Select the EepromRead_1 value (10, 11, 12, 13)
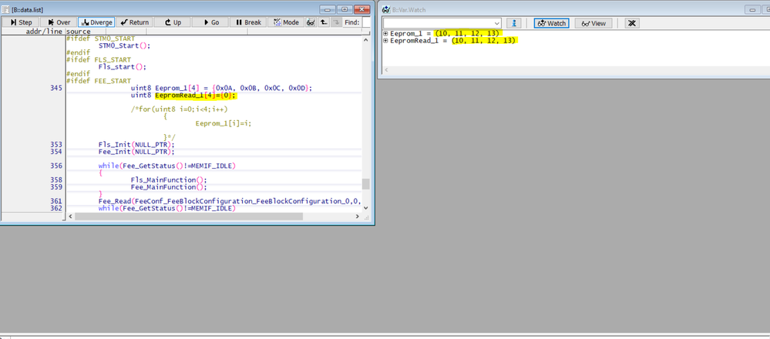The height and width of the screenshot is (339, 770). click(484, 41)
